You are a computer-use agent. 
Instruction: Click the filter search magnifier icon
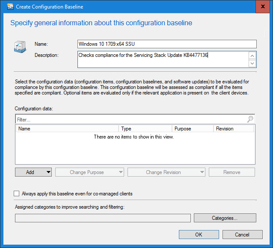point(250,119)
